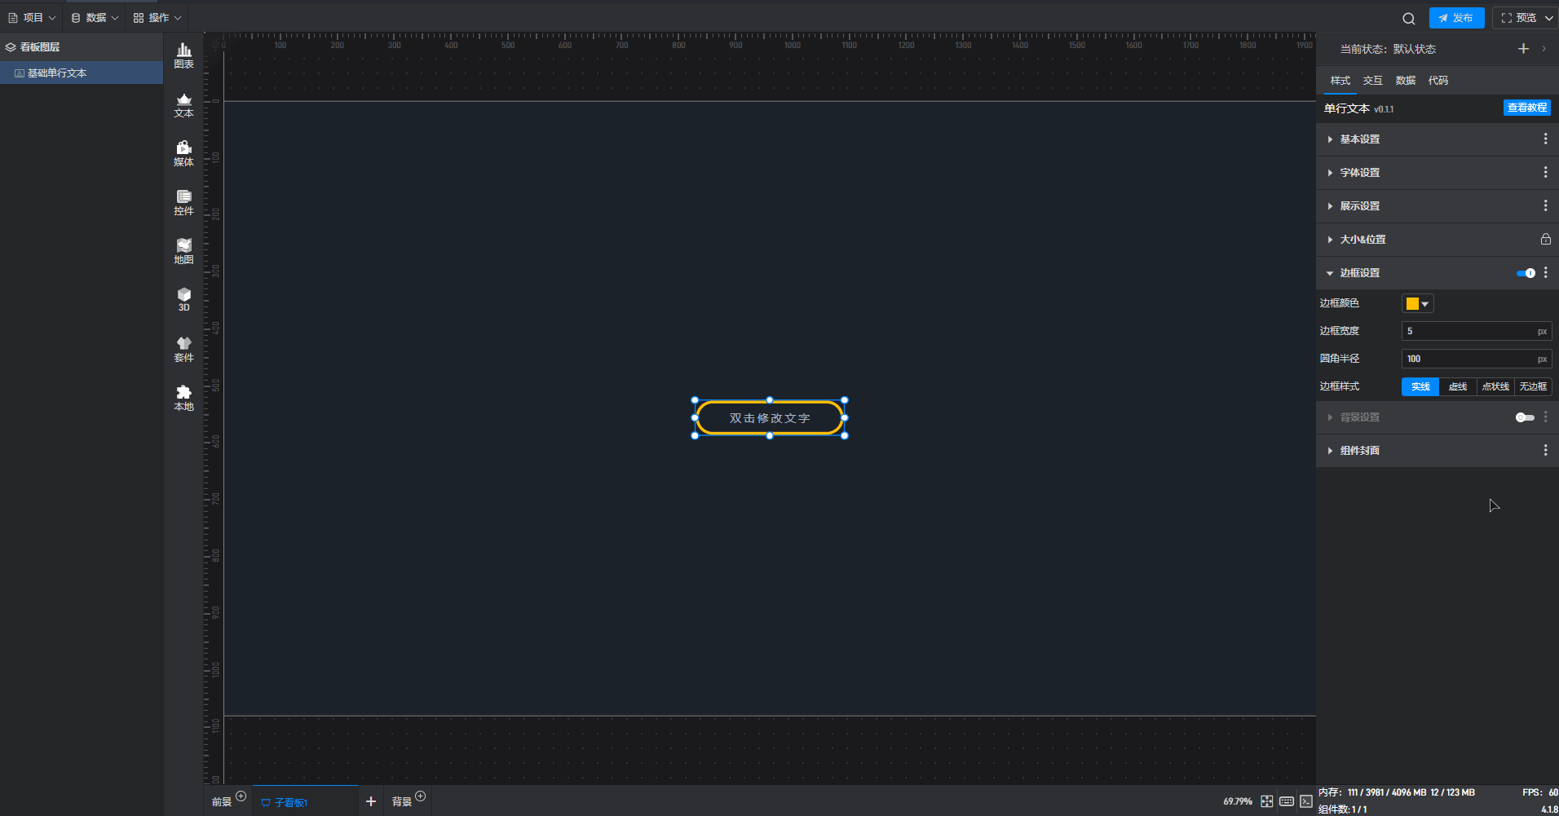The width and height of the screenshot is (1559, 816).
Task: Click the plus circle beside 背景
Action: (x=420, y=796)
